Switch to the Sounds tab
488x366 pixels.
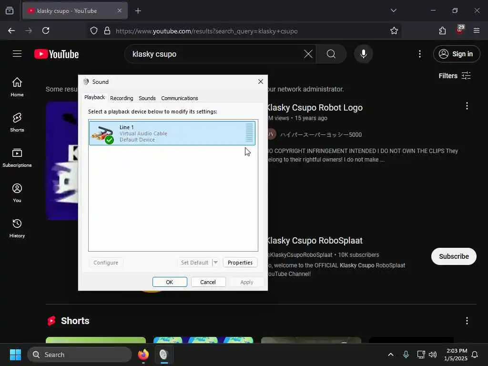147,98
